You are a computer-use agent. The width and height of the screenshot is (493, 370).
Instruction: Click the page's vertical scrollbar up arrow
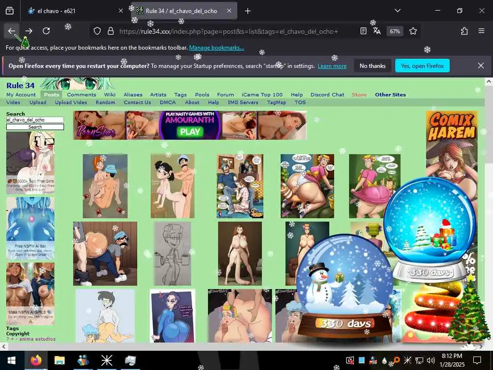(489, 81)
